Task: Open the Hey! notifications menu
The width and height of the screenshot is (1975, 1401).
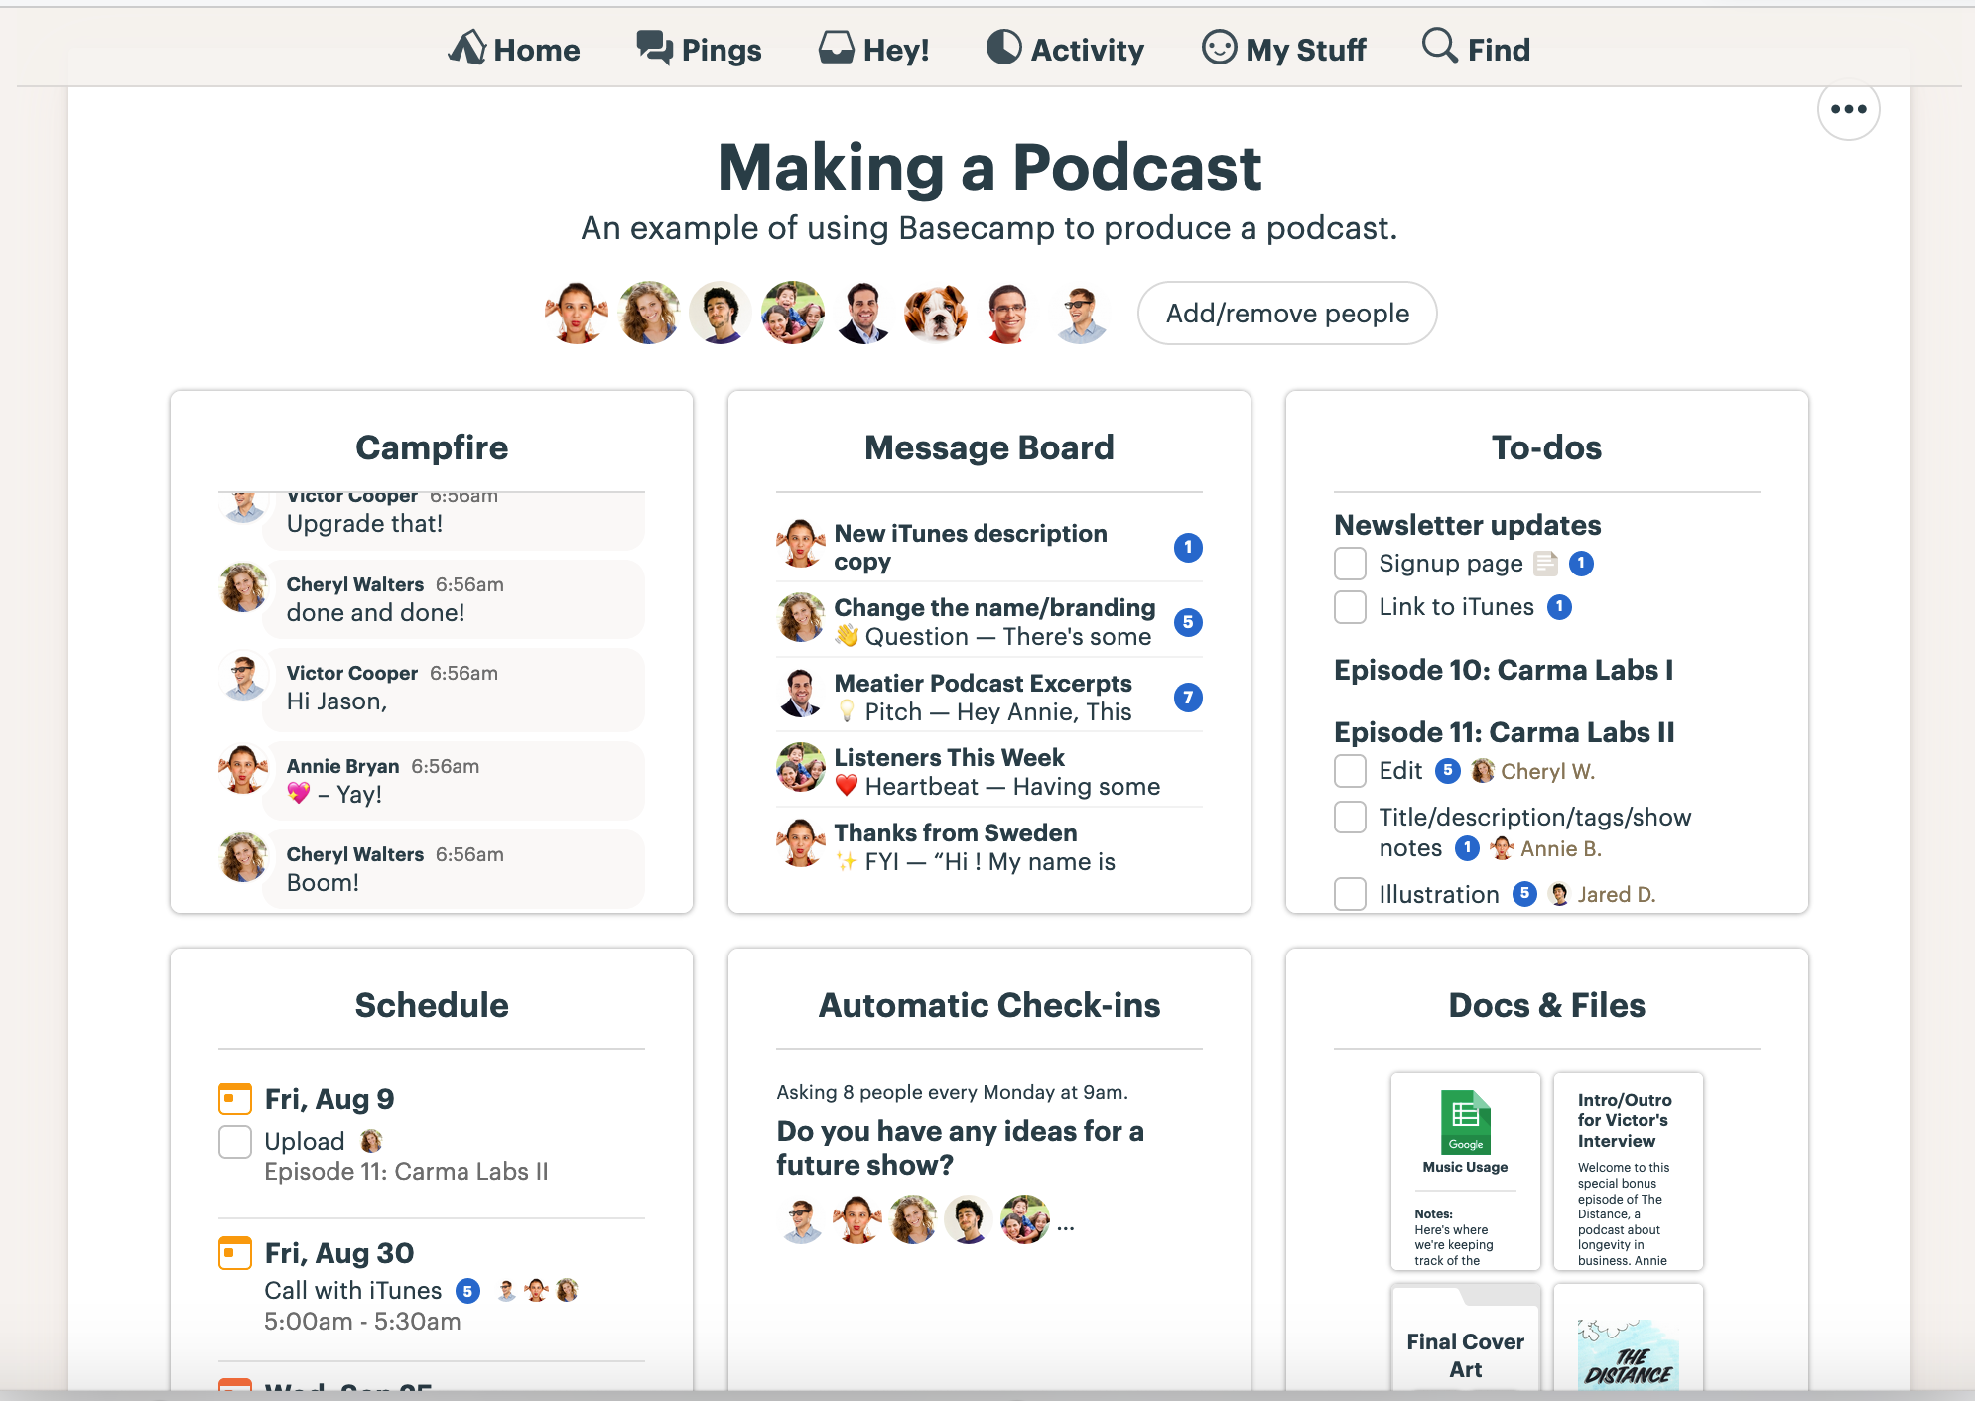Action: point(873,49)
